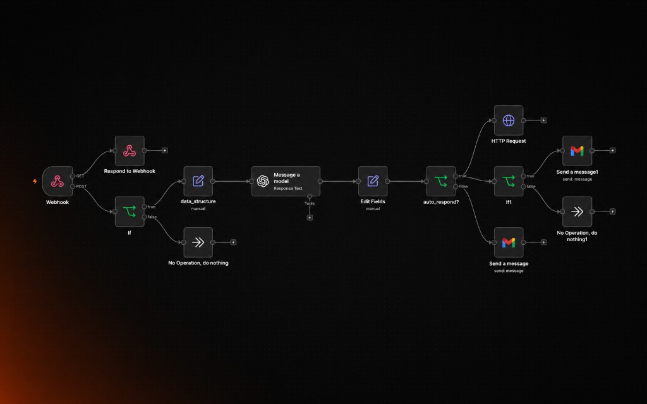Click the Tools connector under Message a model
647x404 pixels.
point(310,197)
